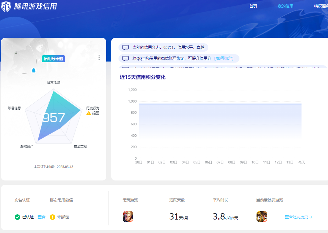Click the 13日 date on the chart axis
The image size is (328, 233).
pos(290,162)
